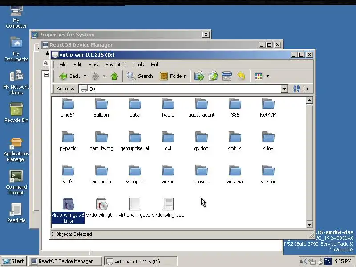The width and height of the screenshot is (356, 267).
Task: Select the NetKVM folder
Action: pos(268,107)
